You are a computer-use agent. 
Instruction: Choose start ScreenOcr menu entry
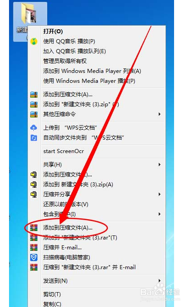(x=64, y=151)
